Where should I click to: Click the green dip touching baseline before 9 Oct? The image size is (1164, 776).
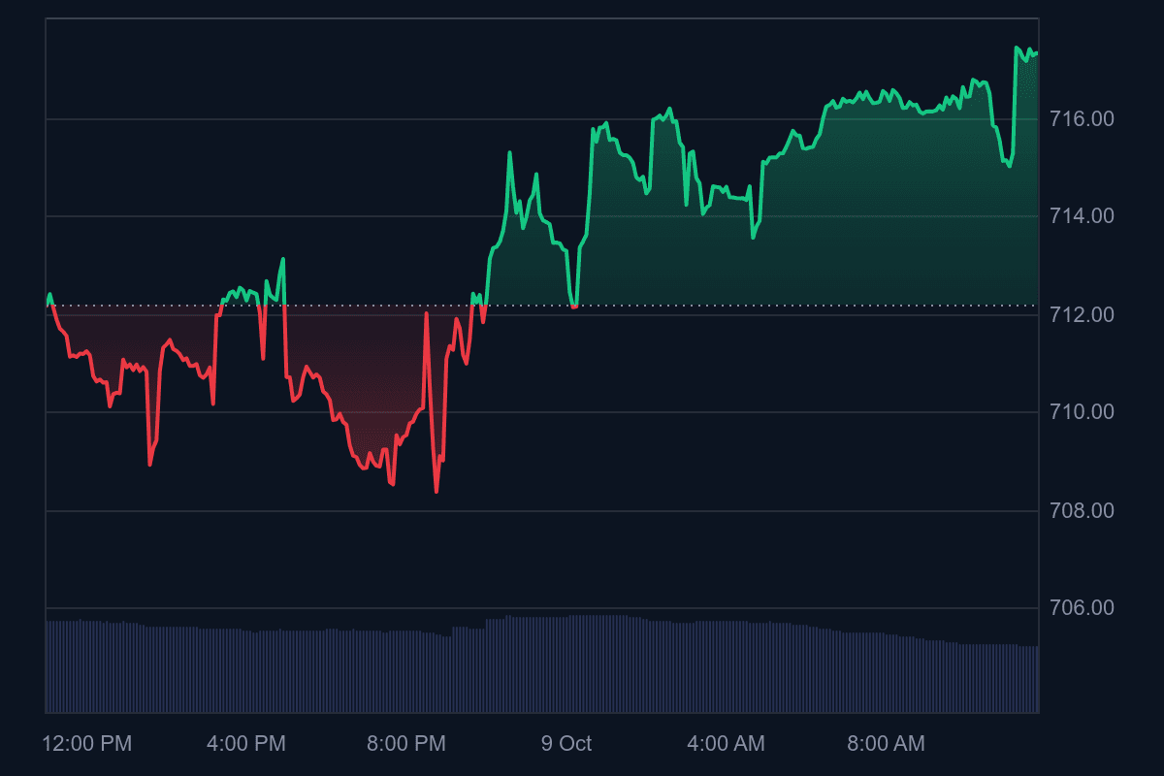(x=574, y=306)
